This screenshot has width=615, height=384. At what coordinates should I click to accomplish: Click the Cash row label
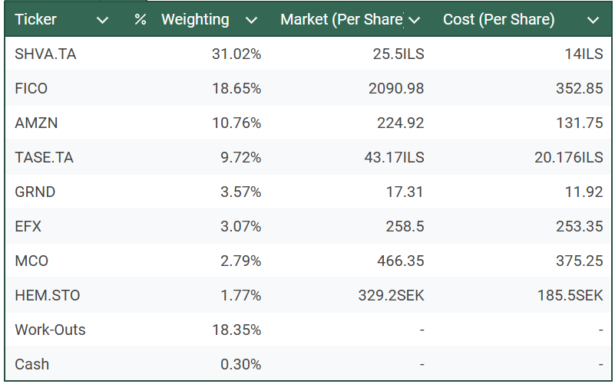coord(31,364)
